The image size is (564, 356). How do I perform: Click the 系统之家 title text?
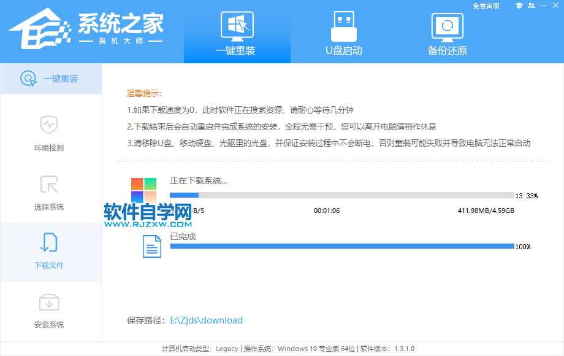[121, 23]
